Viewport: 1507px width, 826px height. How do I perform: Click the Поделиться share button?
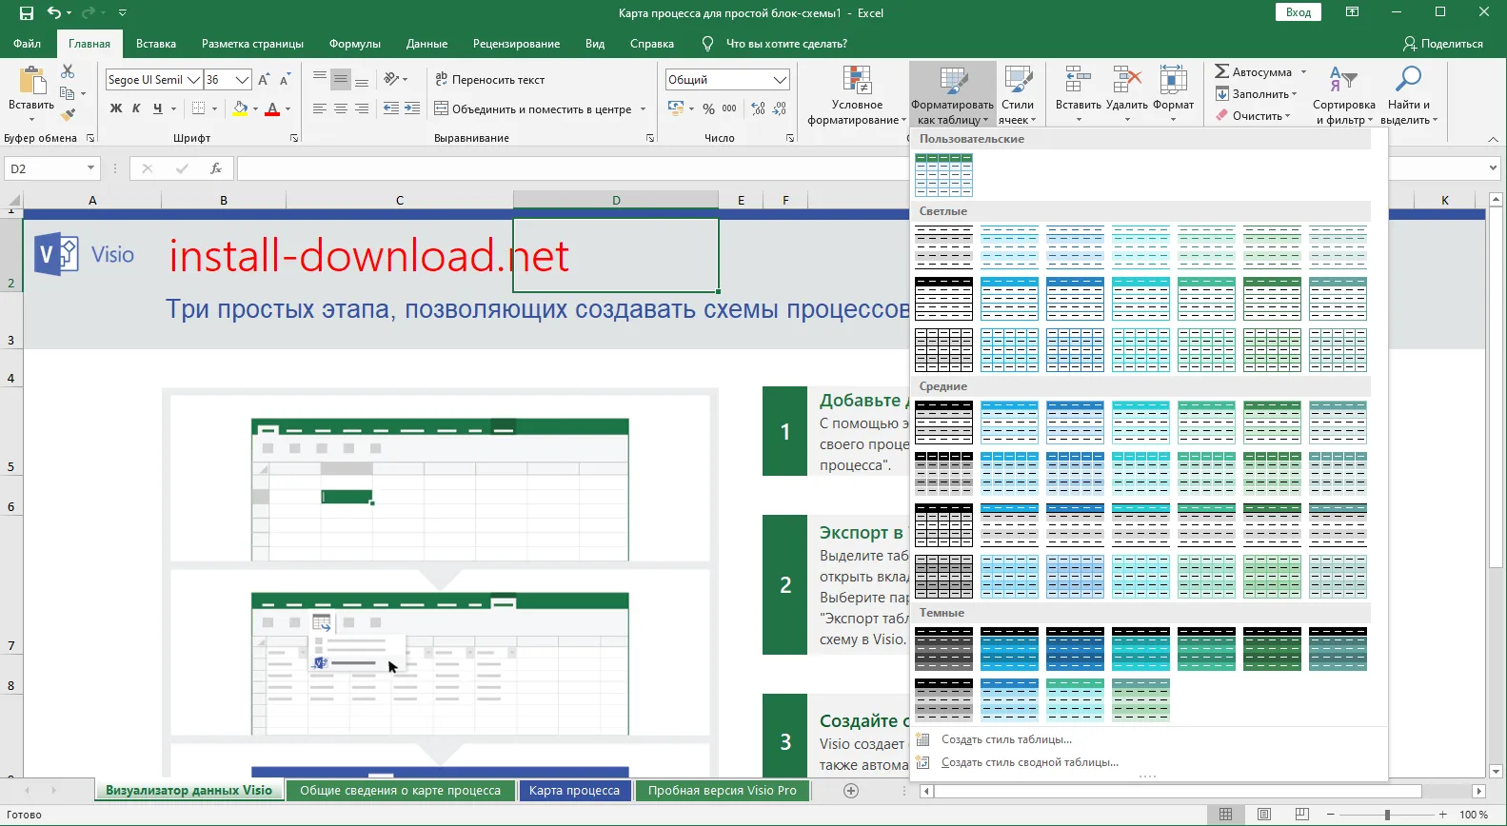click(x=1442, y=44)
